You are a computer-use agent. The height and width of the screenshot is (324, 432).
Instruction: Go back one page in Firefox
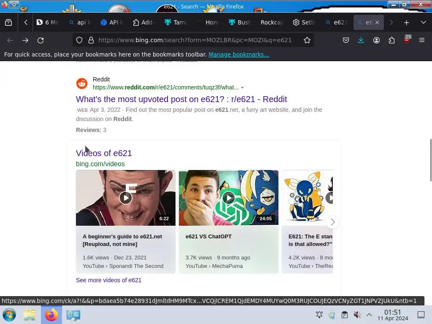click(10, 40)
